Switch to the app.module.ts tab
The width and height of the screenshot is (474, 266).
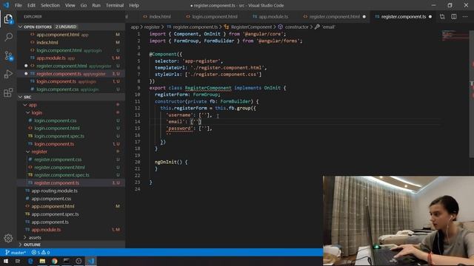click(x=271, y=16)
